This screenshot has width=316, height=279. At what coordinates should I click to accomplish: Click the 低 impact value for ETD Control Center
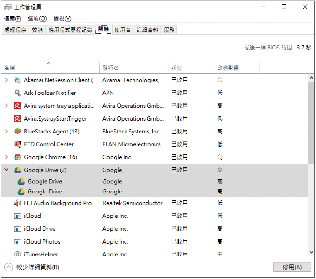220,144
